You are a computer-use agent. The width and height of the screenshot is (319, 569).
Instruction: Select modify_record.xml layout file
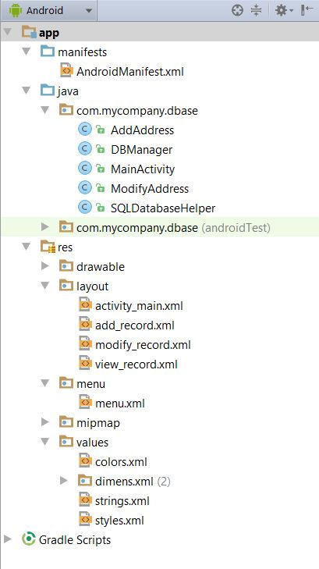(143, 345)
